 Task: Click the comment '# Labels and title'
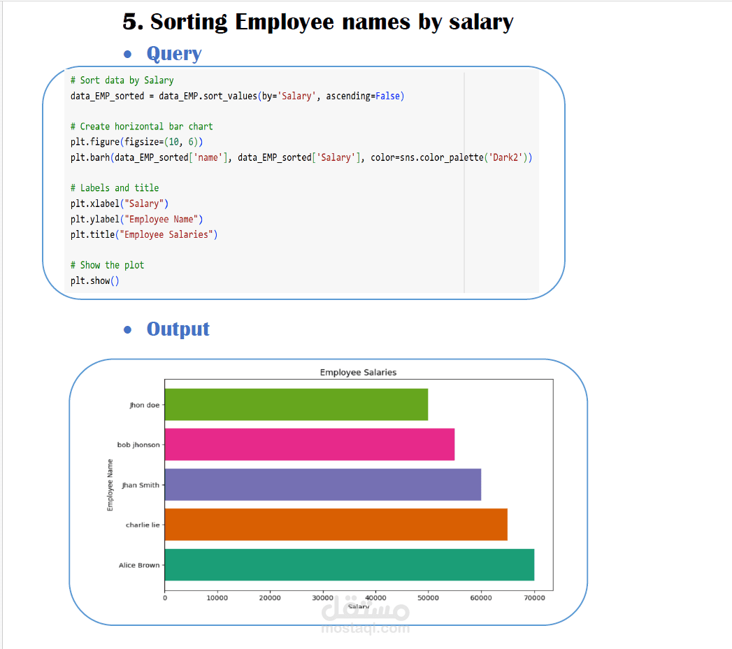pos(115,187)
